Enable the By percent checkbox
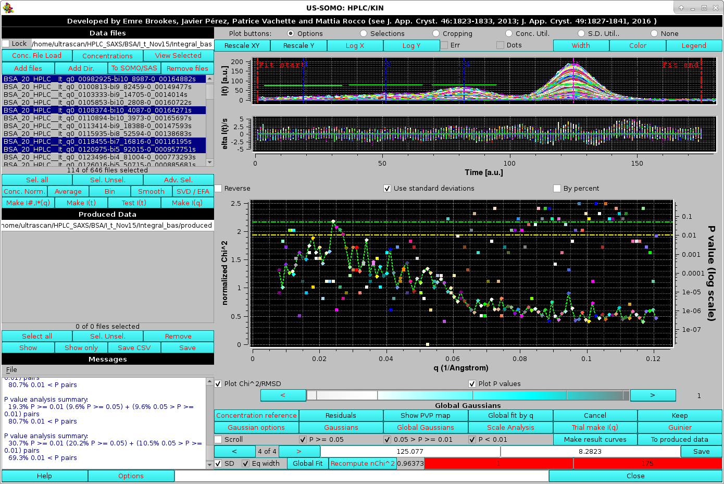 click(557, 189)
